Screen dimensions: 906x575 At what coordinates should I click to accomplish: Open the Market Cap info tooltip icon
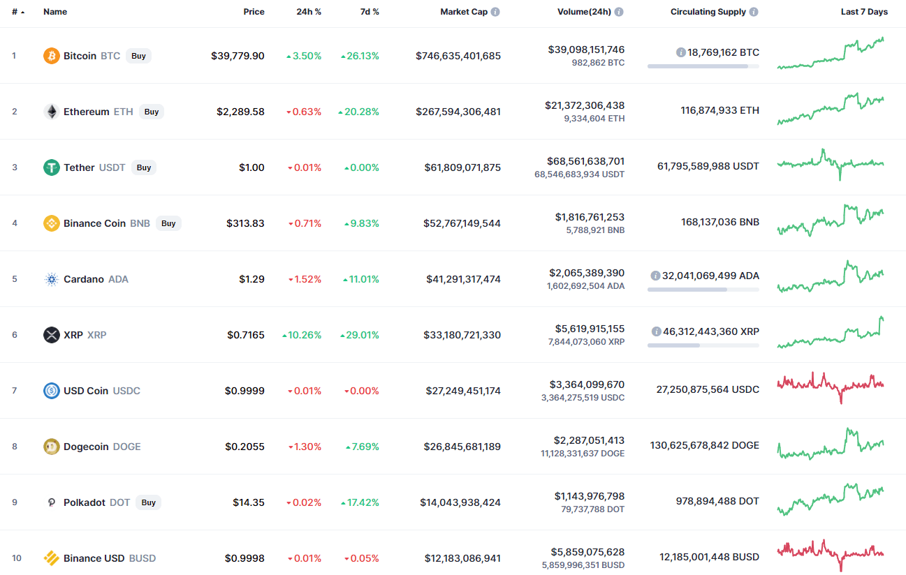tap(495, 11)
